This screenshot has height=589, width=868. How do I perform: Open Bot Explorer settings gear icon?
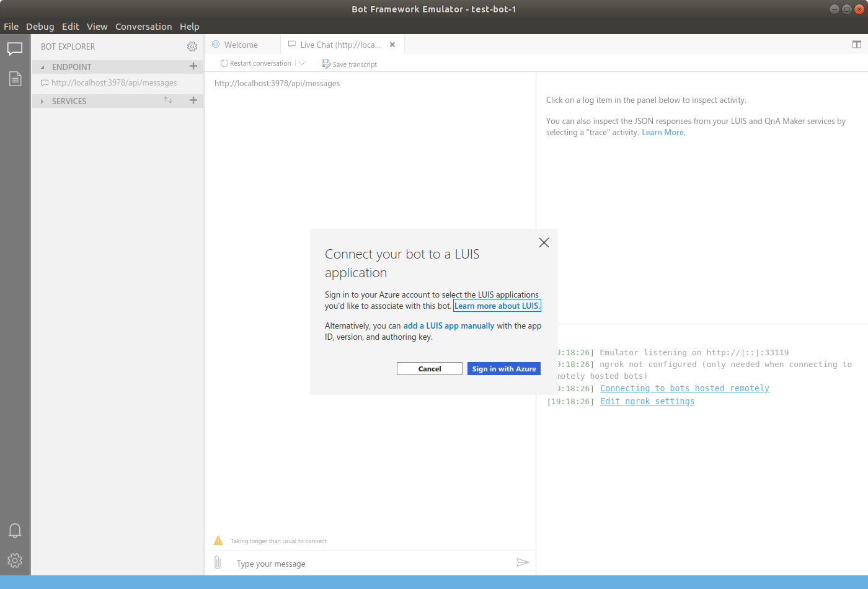pos(192,46)
